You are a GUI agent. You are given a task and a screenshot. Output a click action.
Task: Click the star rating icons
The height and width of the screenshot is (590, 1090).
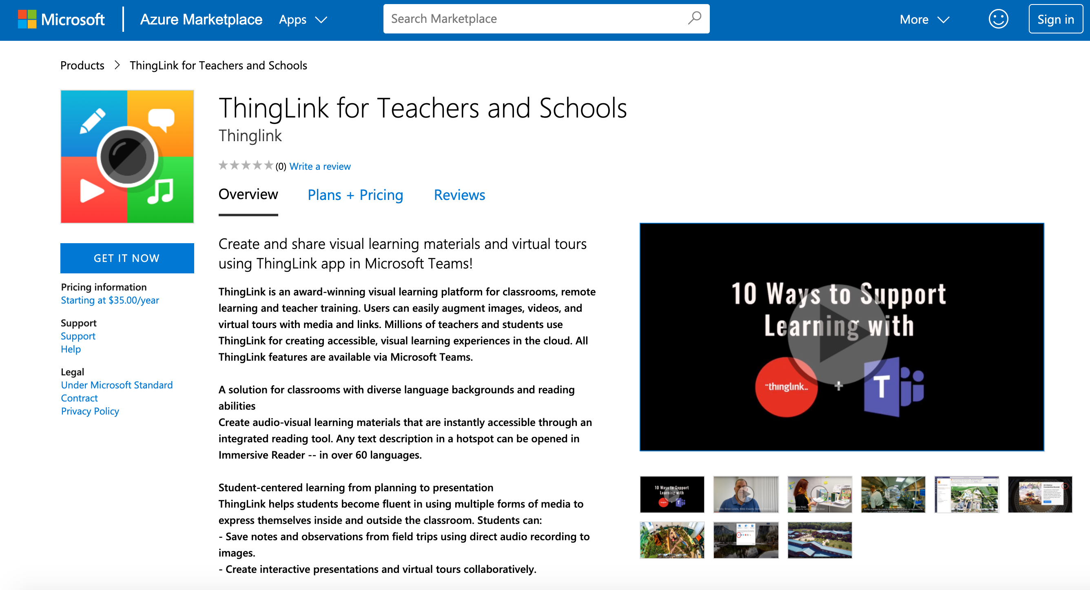click(x=246, y=166)
